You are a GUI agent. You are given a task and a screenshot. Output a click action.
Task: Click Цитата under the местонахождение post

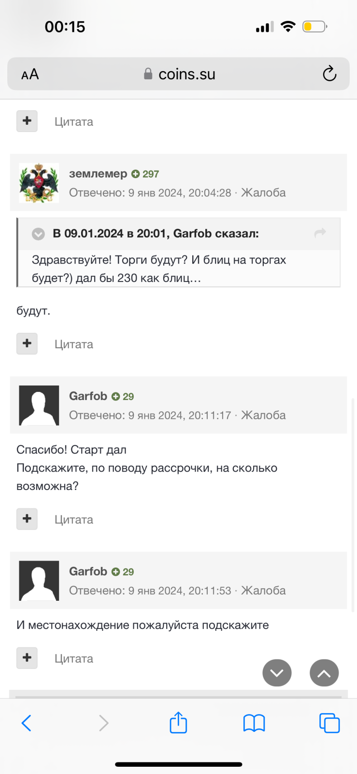74,658
